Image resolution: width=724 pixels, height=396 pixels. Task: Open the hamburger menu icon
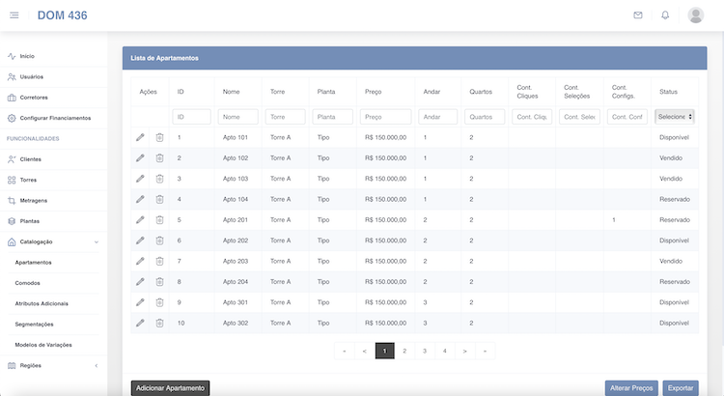tap(14, 15)
